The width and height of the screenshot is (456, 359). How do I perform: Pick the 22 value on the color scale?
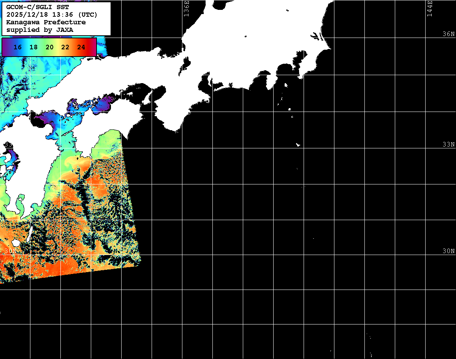click(x=65, y=47)
